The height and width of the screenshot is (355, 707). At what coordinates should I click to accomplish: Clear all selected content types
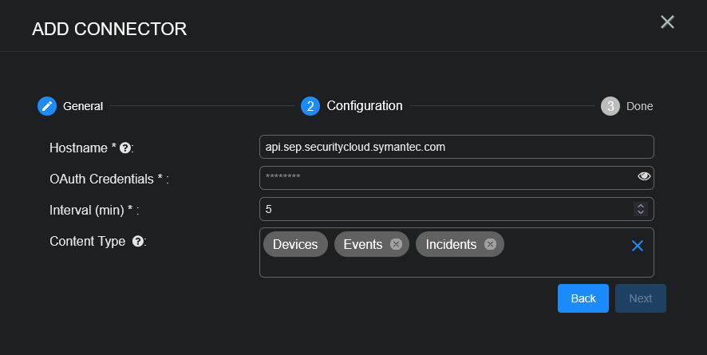[637, 246]
